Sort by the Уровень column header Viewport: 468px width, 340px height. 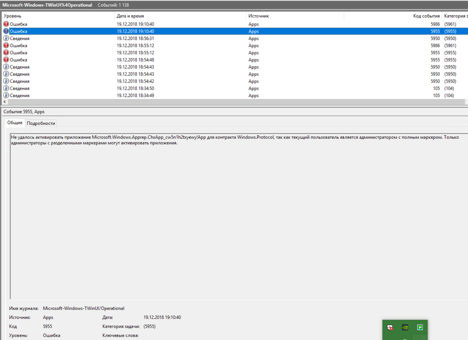click(58, 16)
